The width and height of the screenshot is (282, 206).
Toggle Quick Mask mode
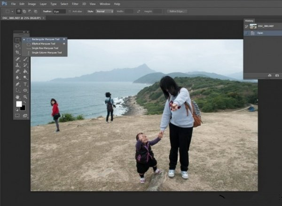[x=17, y=116]
